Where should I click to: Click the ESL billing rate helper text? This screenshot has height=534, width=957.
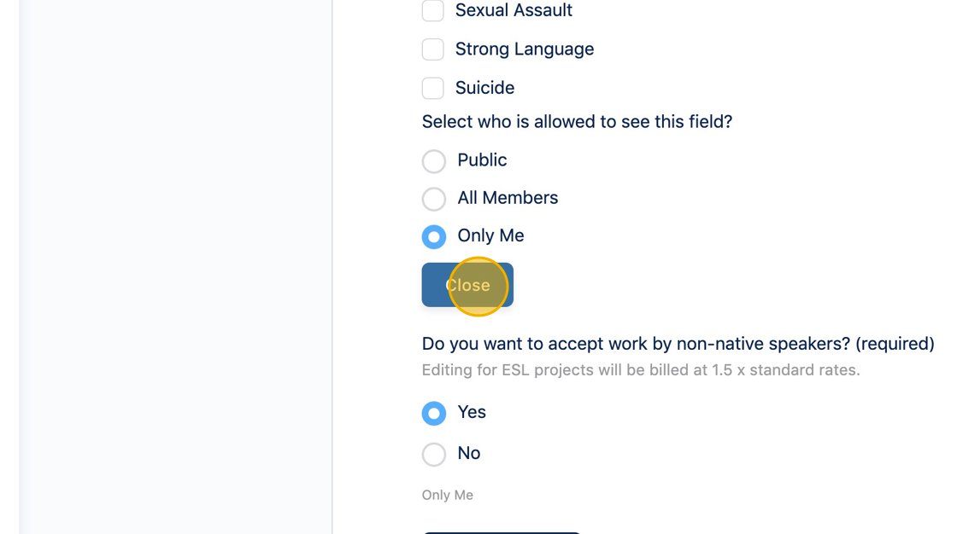pos(640,370)
